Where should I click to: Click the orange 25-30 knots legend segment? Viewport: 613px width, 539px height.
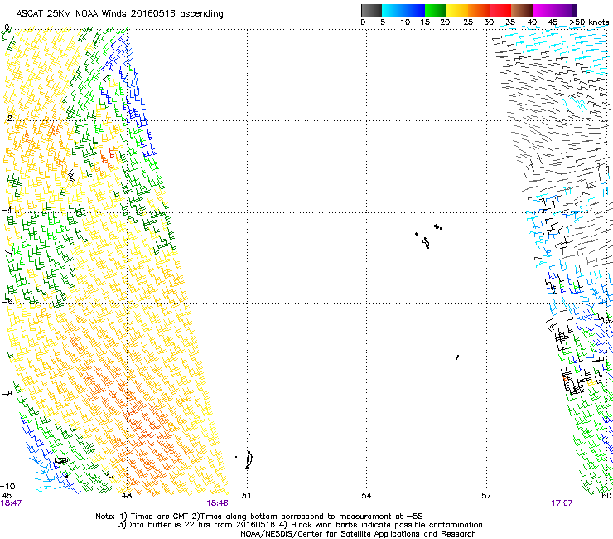tap(479, 10)
